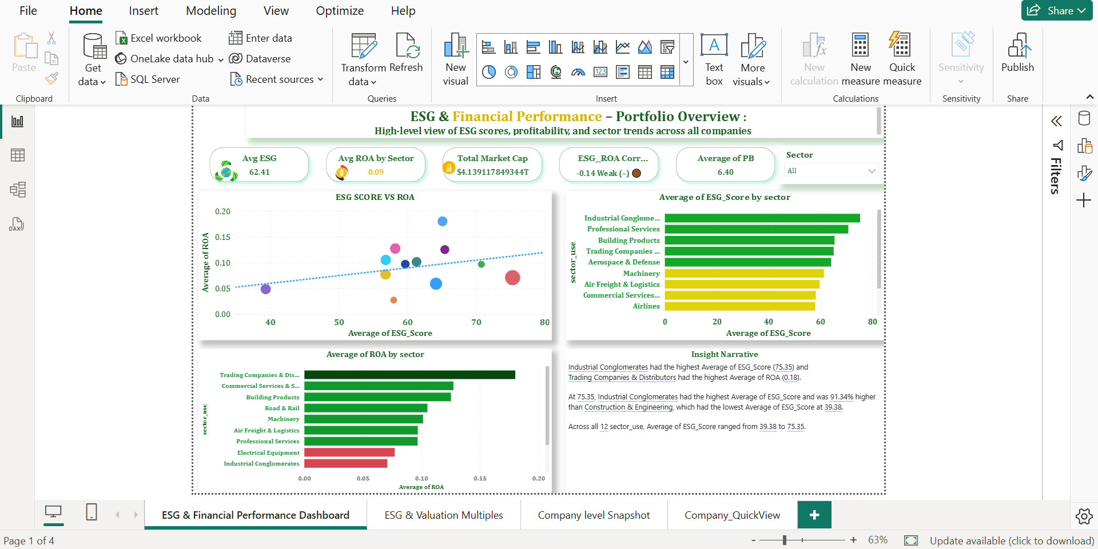This screenshot has width=1098, height=549.
Task: Switch to the View ribbon tab
Action: (x=276, y=11)
